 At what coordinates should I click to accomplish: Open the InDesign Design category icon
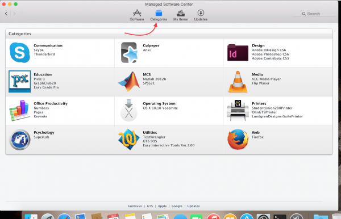point(238,53)
